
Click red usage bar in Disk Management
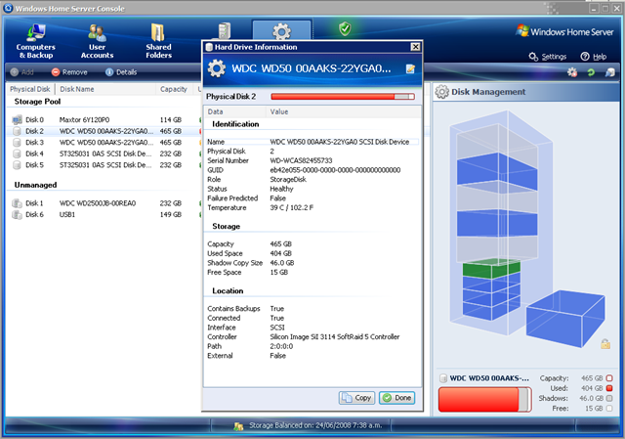(485, 399)
